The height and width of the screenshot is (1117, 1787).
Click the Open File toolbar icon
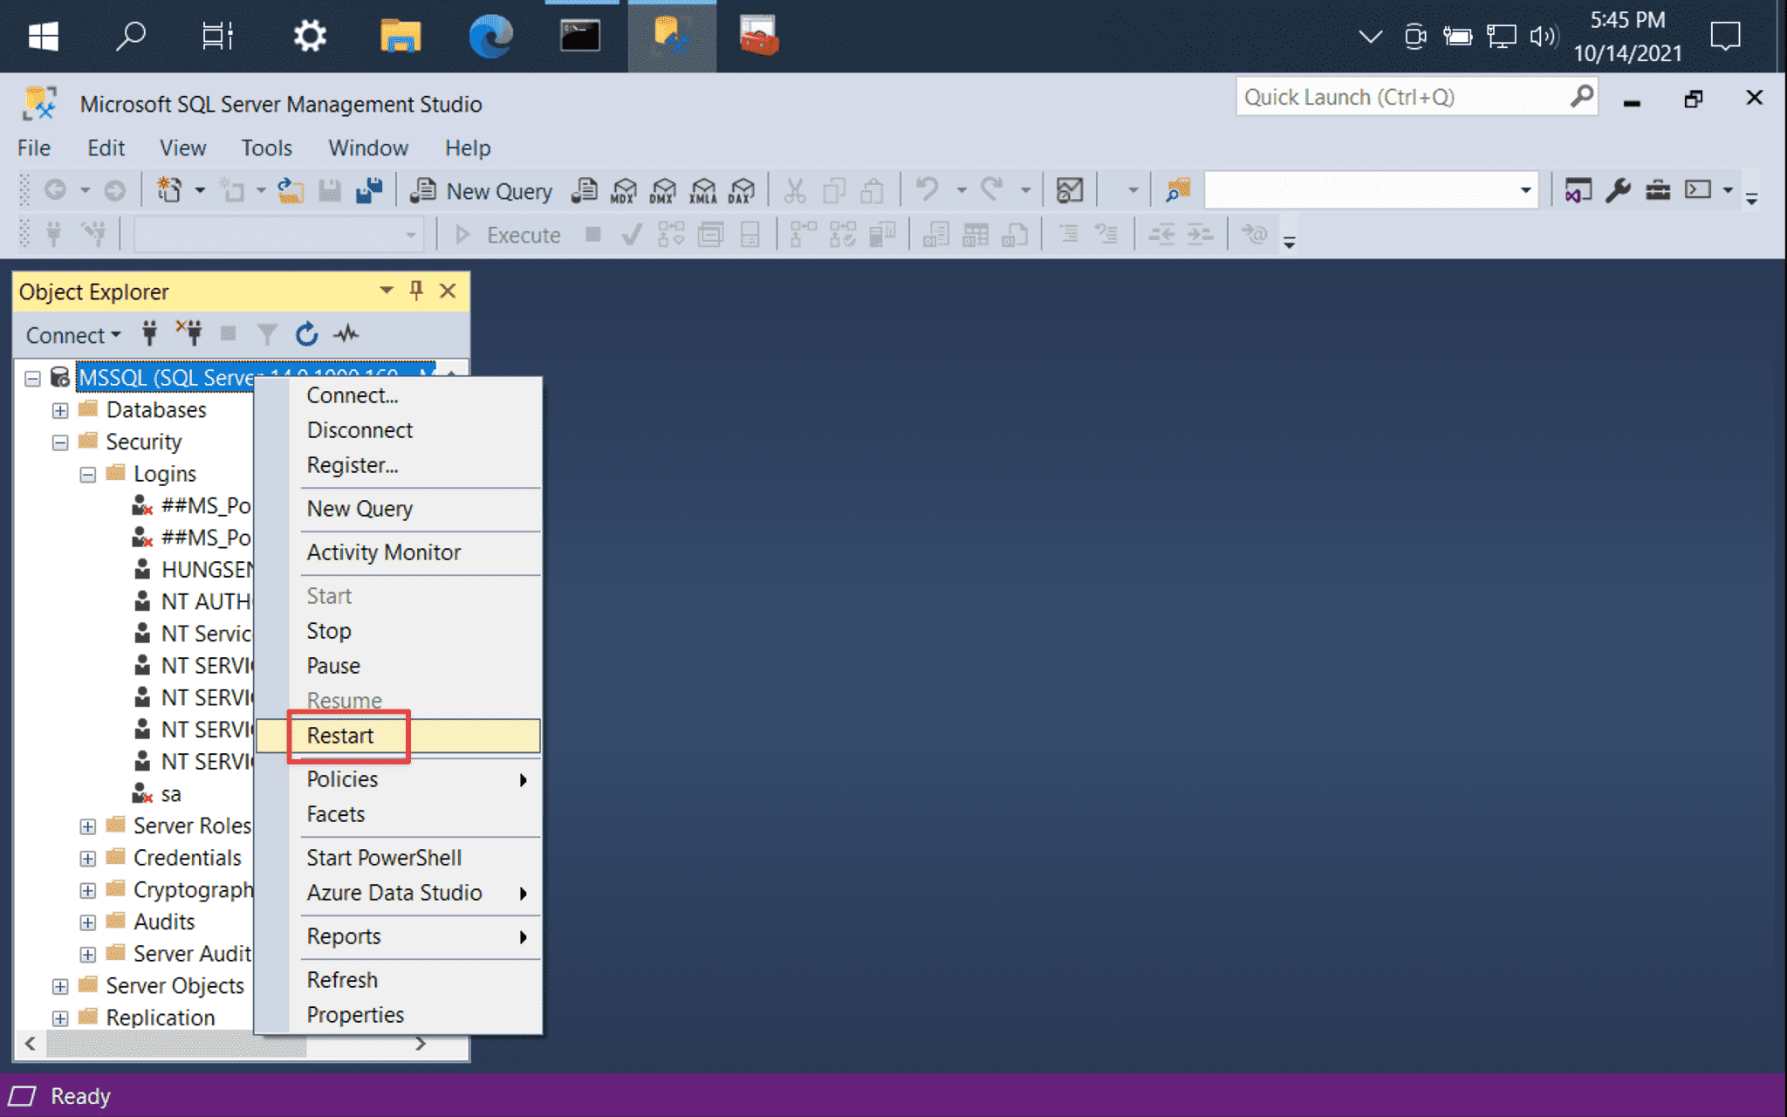pos(291,190)
